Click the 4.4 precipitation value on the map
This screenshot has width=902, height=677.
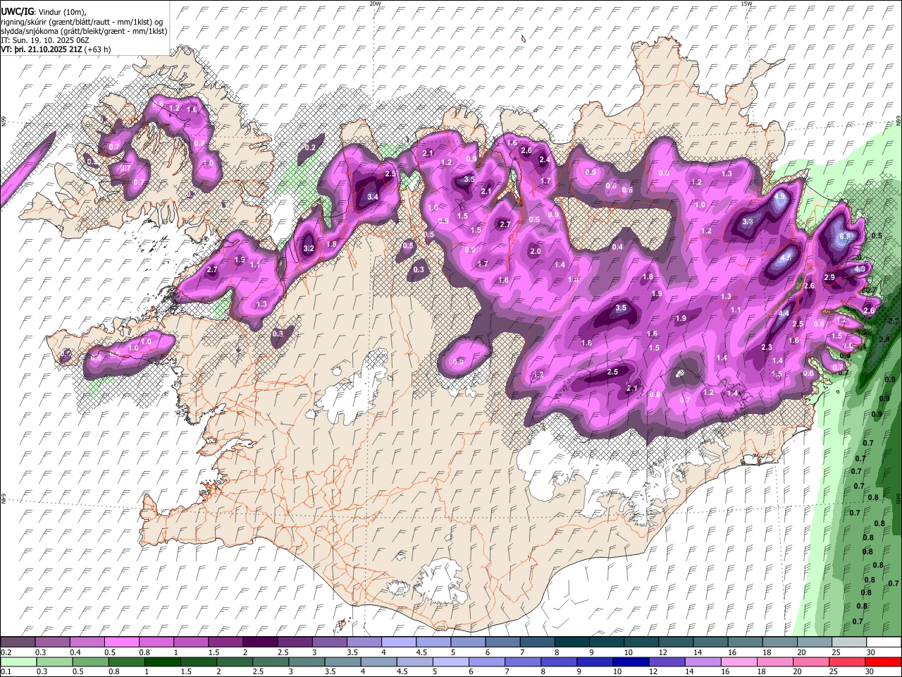[x=784, y=313]
